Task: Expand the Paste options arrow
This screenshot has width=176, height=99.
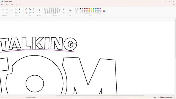Action: pyautogui.click(x=3, y=13)
